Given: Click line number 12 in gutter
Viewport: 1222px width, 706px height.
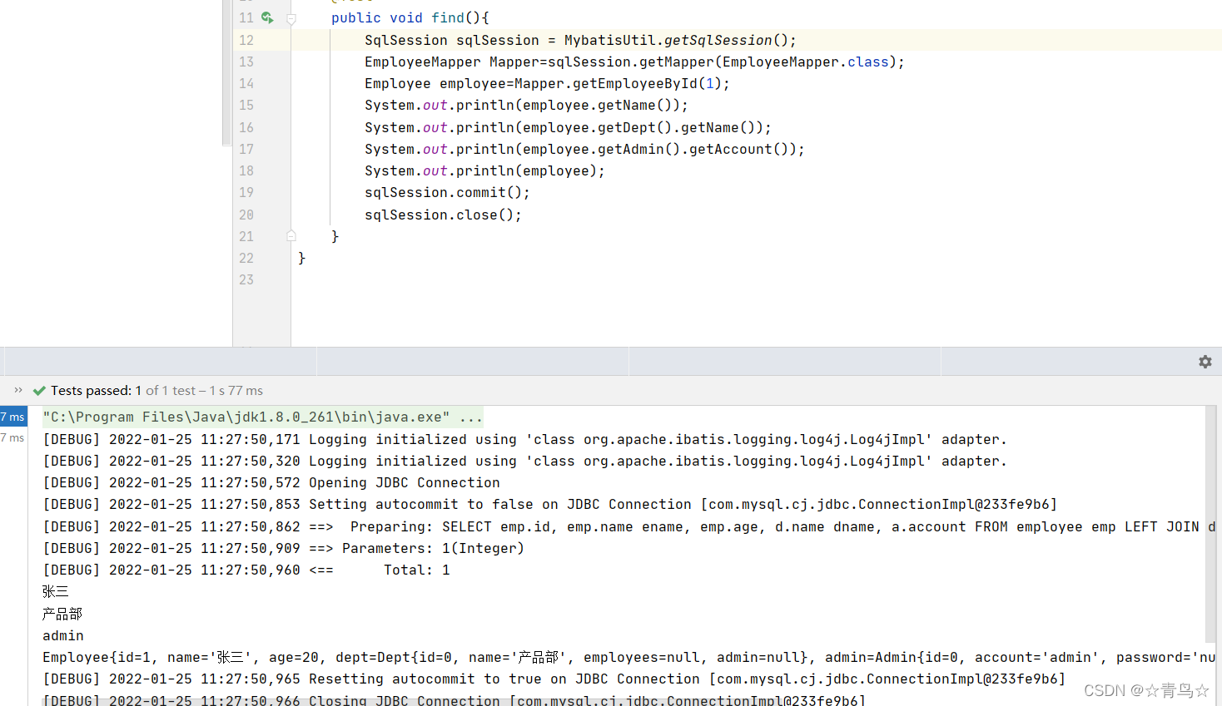Looking at the screenshot, I should tap(246, 40).
